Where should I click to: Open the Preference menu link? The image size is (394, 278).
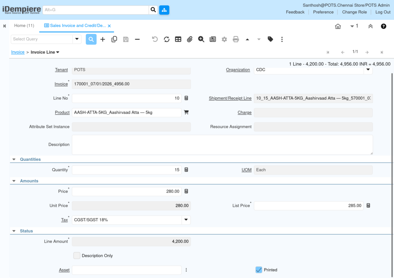(323, 12)
